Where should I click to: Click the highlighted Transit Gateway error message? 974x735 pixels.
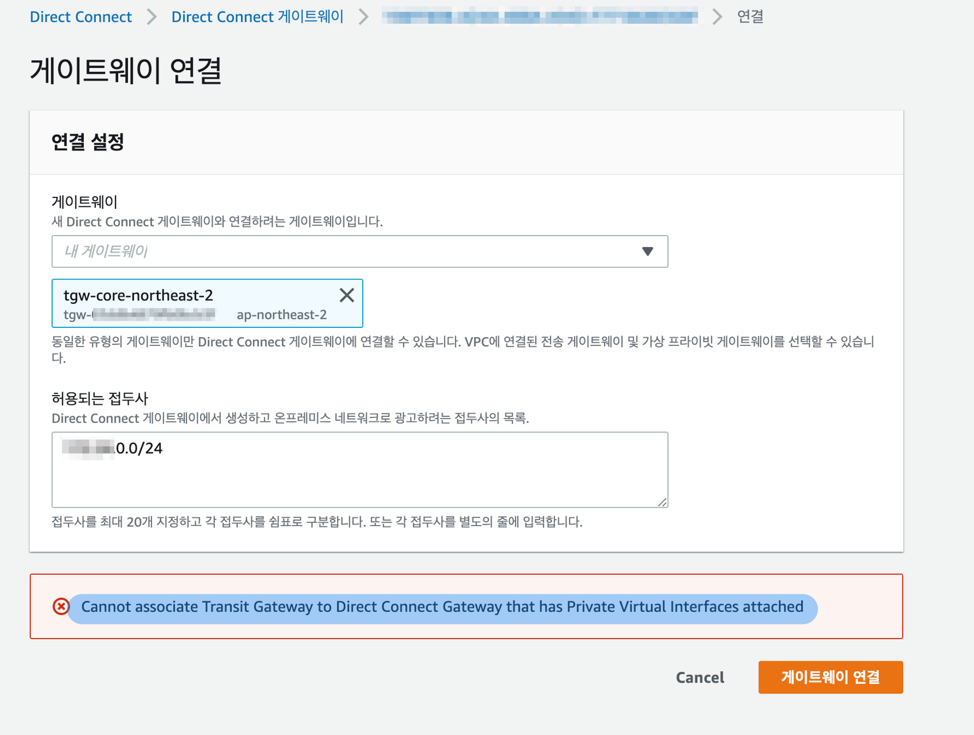442,607
